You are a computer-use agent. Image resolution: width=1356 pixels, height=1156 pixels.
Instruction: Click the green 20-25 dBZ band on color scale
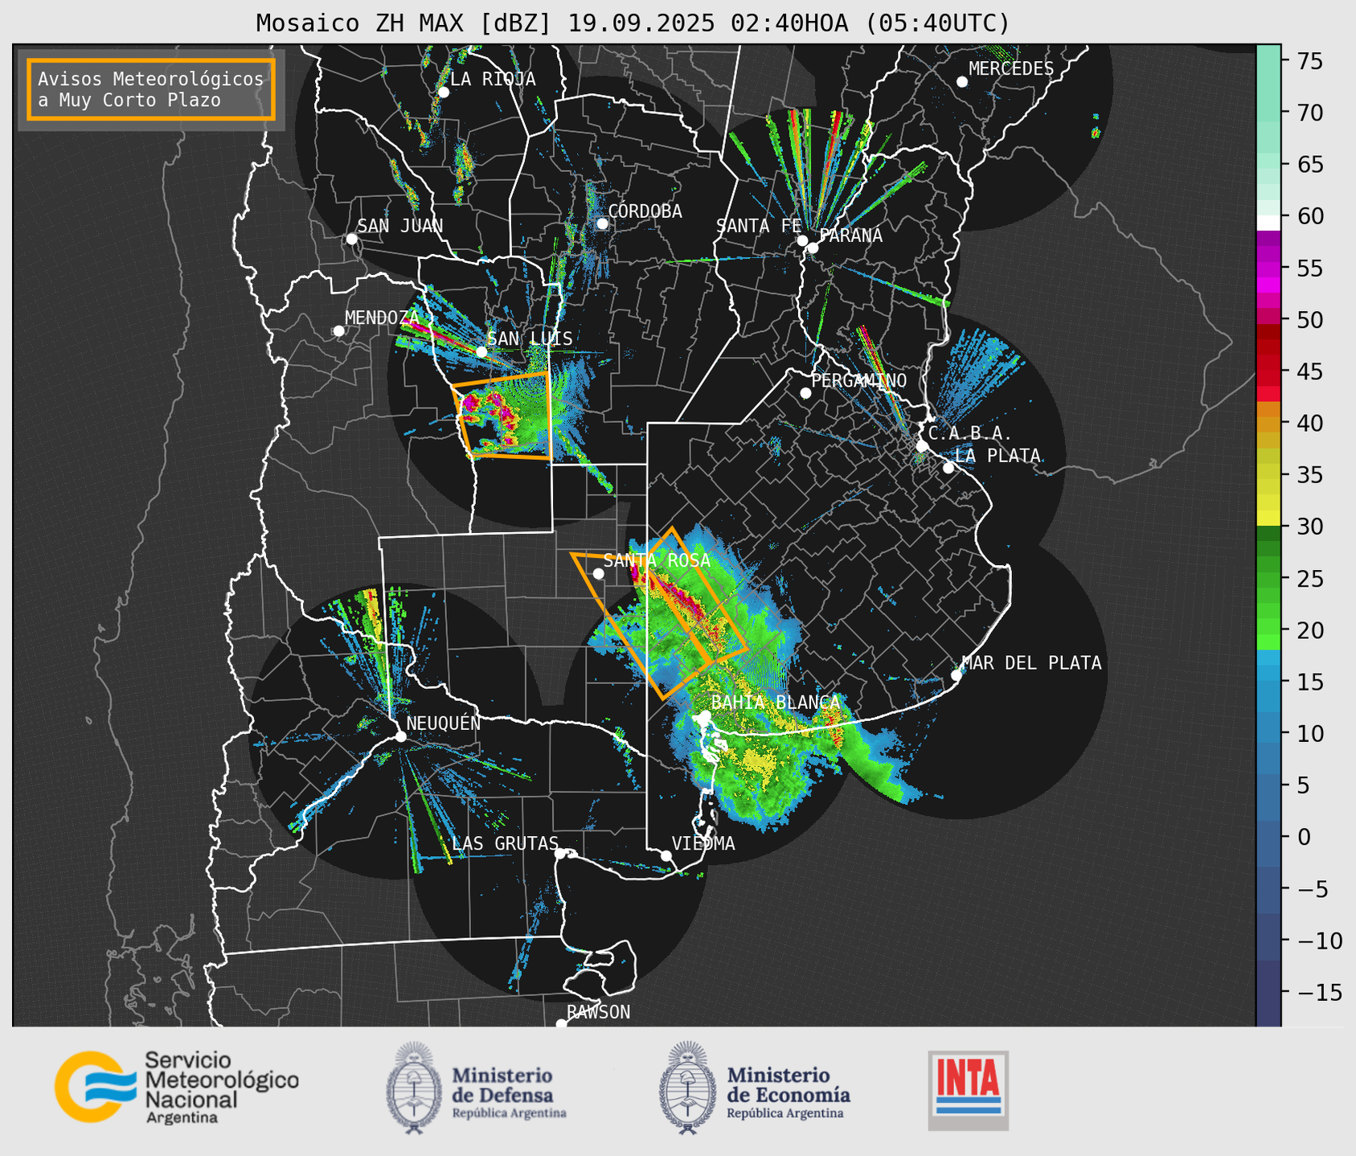coord(1268,603)
